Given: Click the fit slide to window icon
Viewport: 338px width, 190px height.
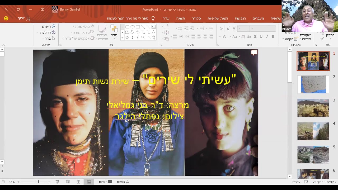Looking at the screenshot, I should point(3,182).
